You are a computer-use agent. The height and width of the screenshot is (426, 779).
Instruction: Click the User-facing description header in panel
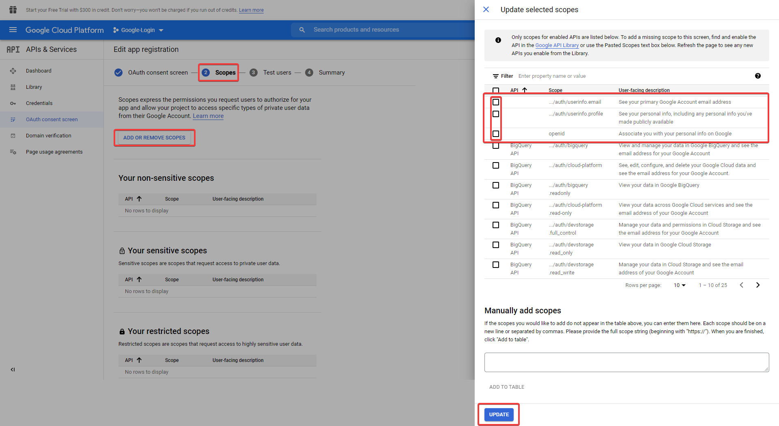pyautogui.click(x=644, y=90)
